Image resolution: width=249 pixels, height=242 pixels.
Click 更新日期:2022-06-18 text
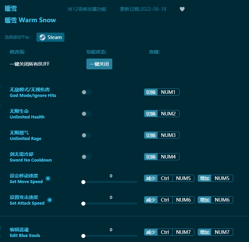click(x=143, y=9)
